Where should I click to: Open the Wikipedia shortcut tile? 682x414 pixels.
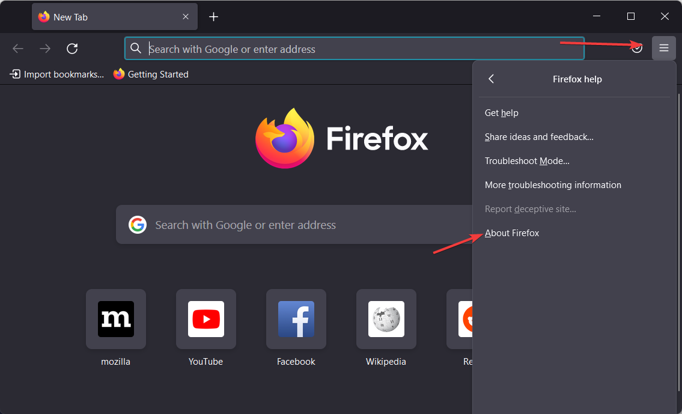click(x=386, y=319)
